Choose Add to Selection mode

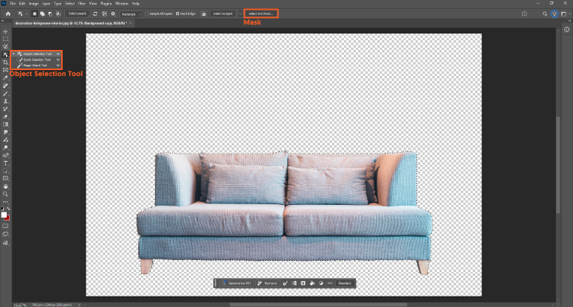click(43, 14)
